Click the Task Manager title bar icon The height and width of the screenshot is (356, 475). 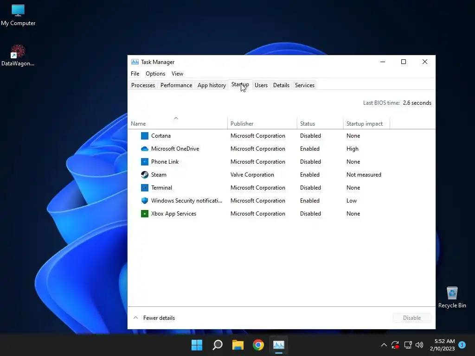(135, 62)
